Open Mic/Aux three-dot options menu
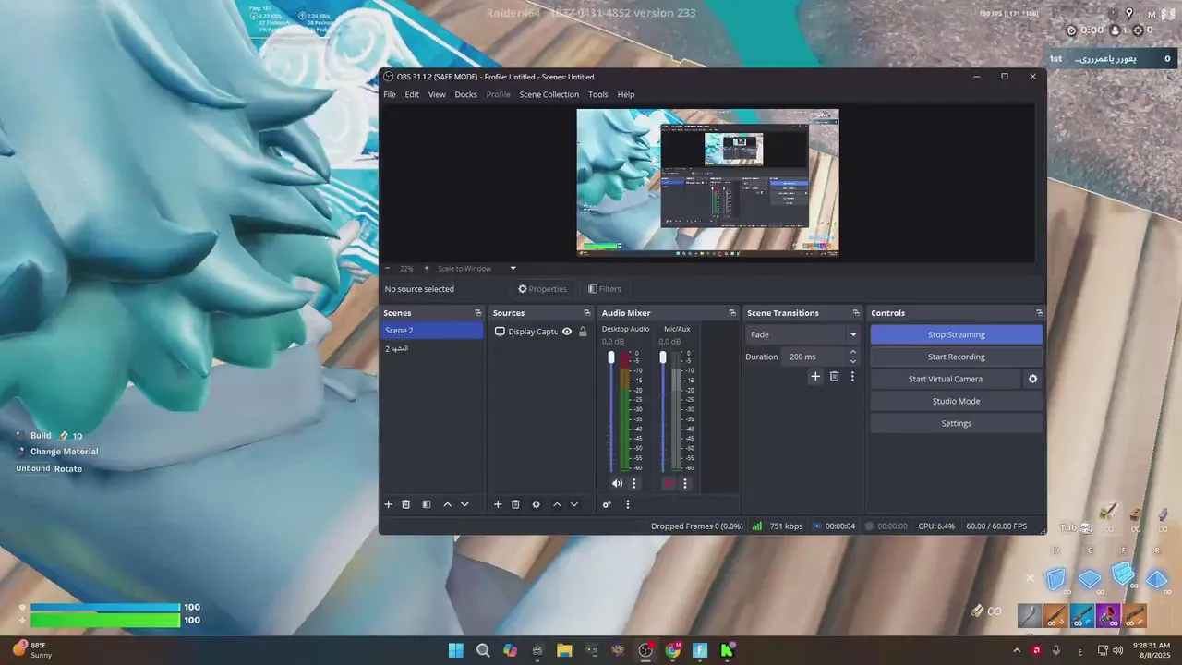 [685, 483]
